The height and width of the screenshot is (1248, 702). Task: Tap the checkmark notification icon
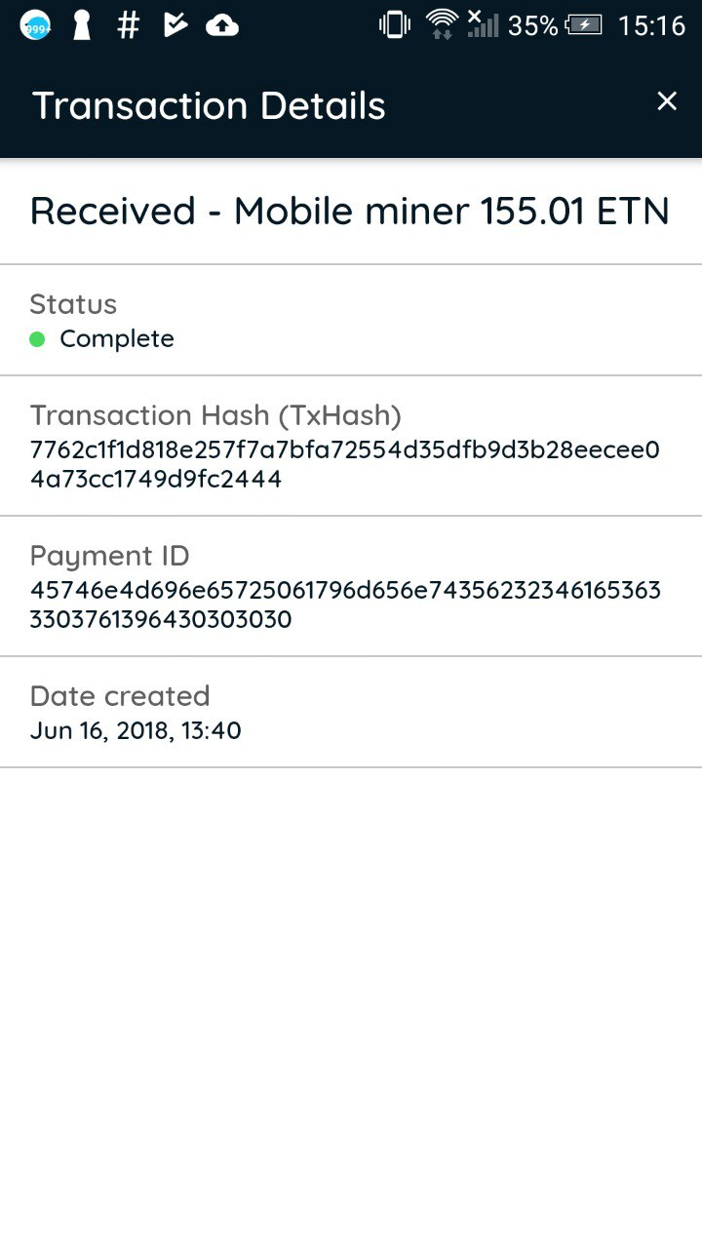click(x=175, y=25)
